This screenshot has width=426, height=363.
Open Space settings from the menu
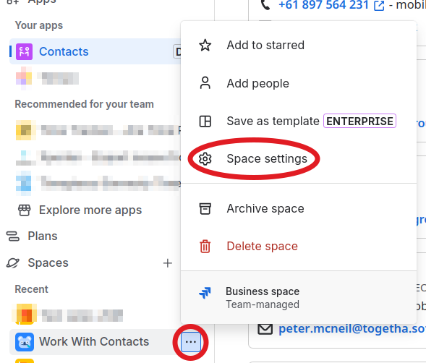298,158
